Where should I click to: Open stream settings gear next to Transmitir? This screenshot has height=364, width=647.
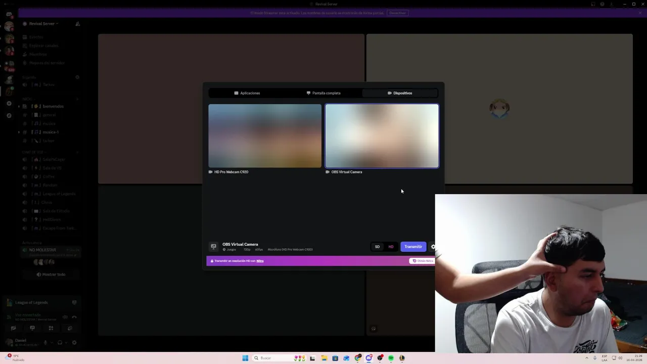pyautogui.click(x=432, y=247)
